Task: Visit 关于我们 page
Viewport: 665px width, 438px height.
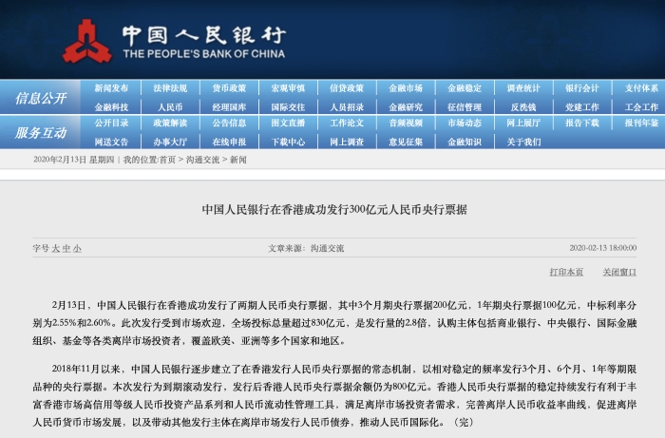Action: tap(523, 142)
